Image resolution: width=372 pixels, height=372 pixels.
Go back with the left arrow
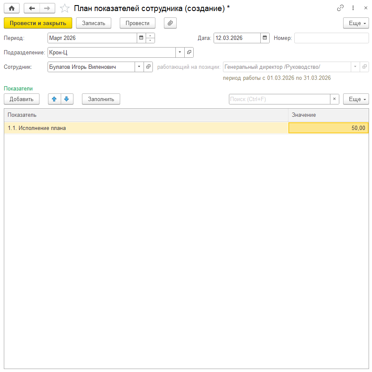point(32,8)
